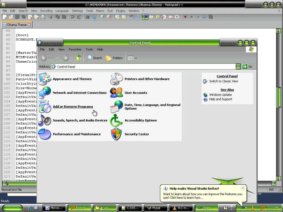Viewport: 283px width, 212px height.
Task: Open Appearance and Themes category
Action: [72, 79]
